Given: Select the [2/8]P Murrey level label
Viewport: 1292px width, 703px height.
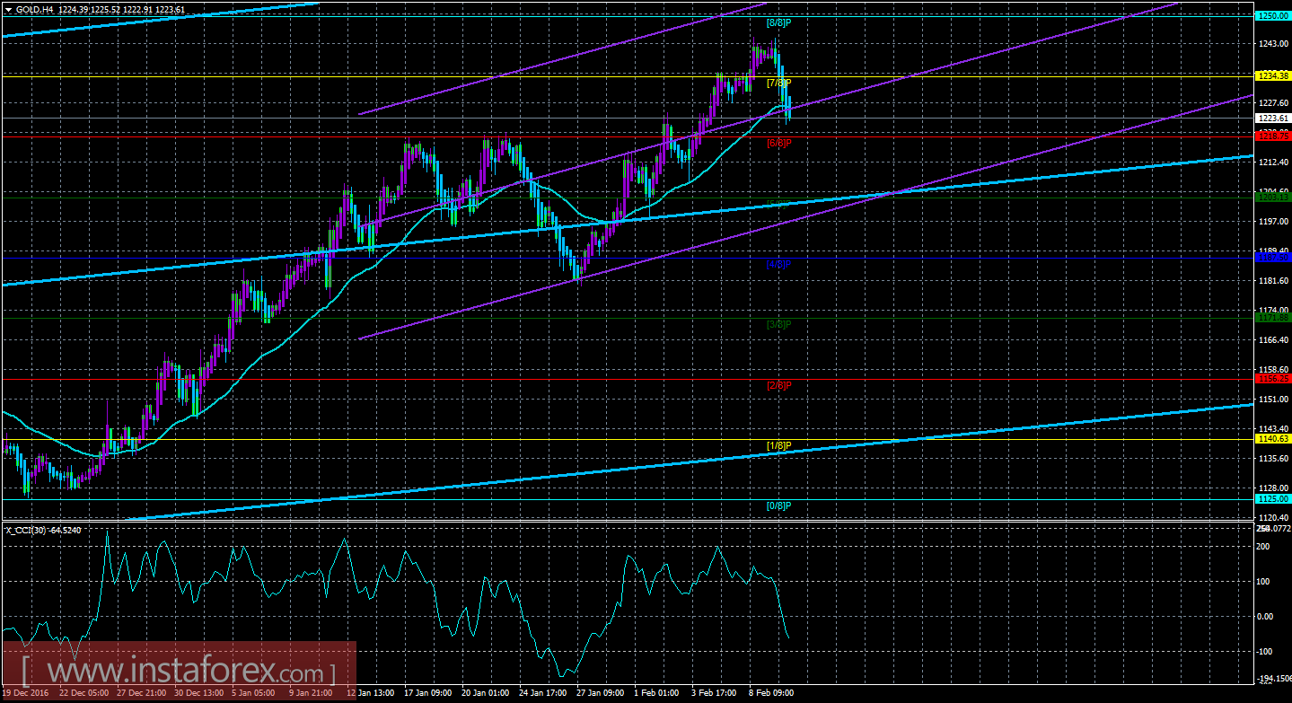Looking at the screenshot, I should click(x=778, y=385).
